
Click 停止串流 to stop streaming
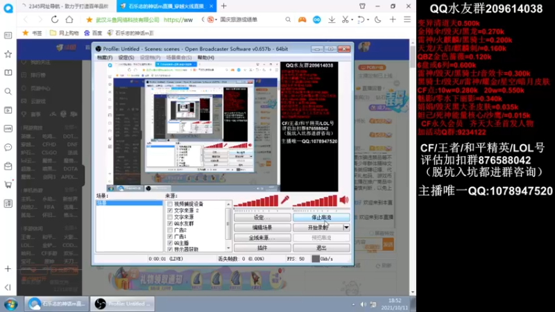[x=321, y=217]
